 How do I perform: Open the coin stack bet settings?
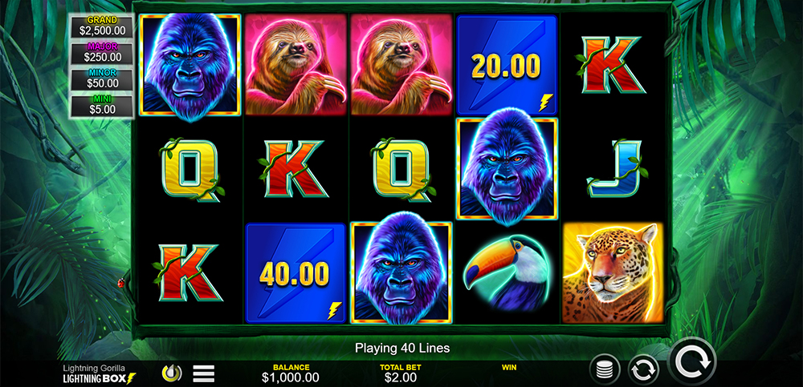[605, 369]
